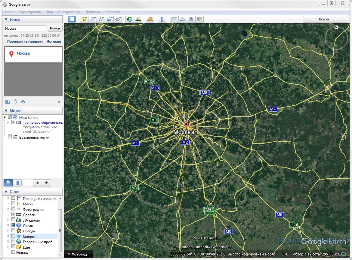Screen dimensions: 352x260
Task: Add an image overlay tool
Action: pos(109,19)
